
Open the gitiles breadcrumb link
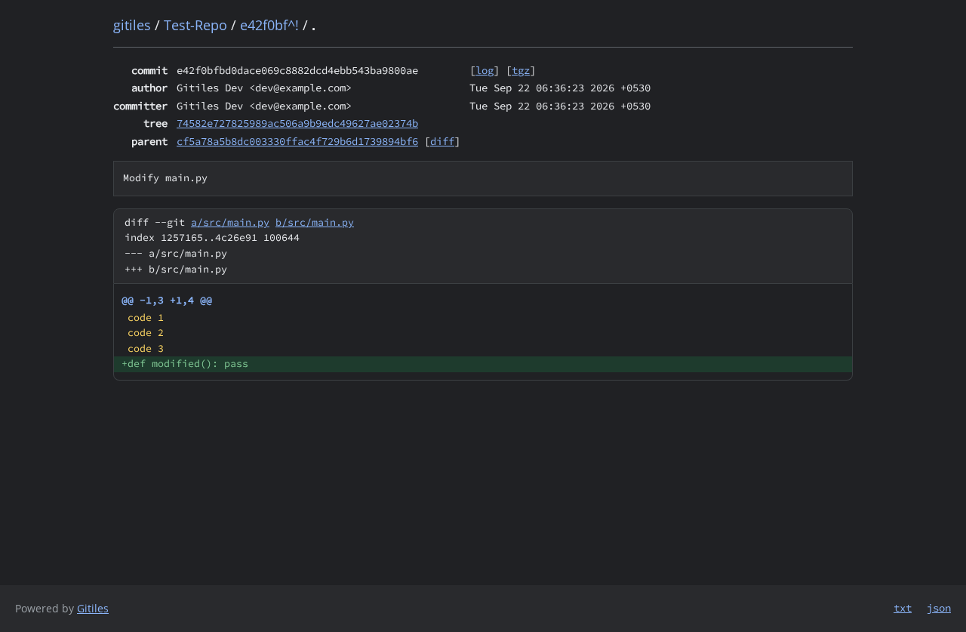point(132,25)
